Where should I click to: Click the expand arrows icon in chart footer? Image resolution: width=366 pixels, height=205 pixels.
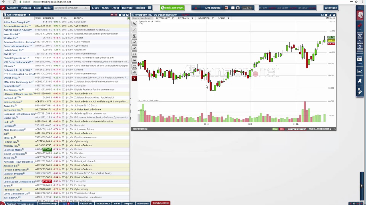pyautogui.click(x=335, y=129)
